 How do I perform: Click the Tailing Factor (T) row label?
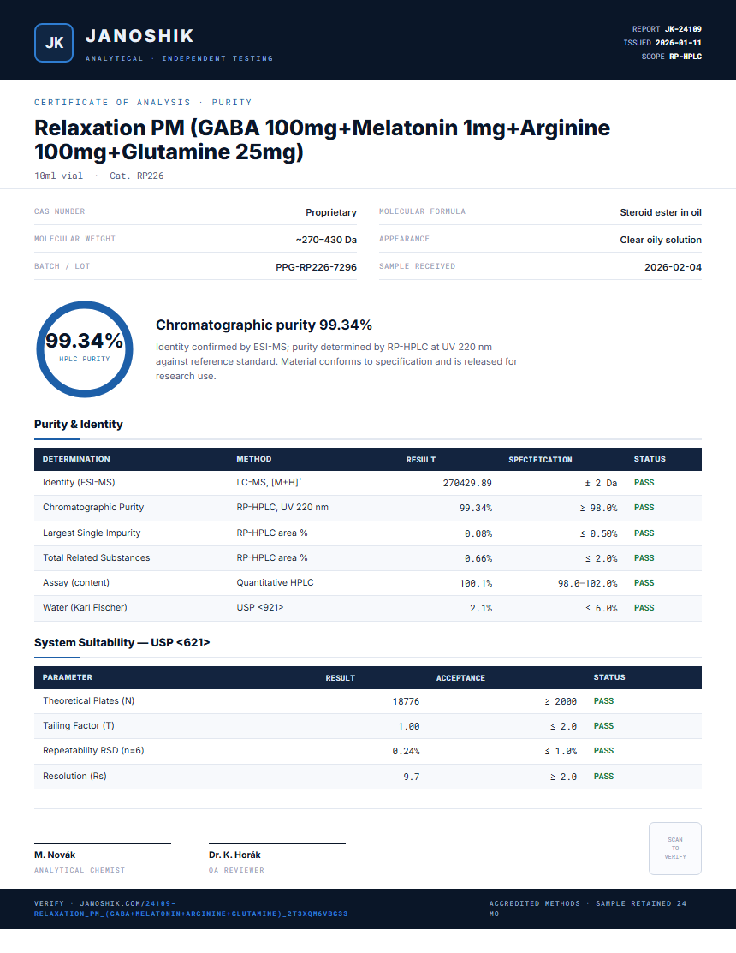79,726
